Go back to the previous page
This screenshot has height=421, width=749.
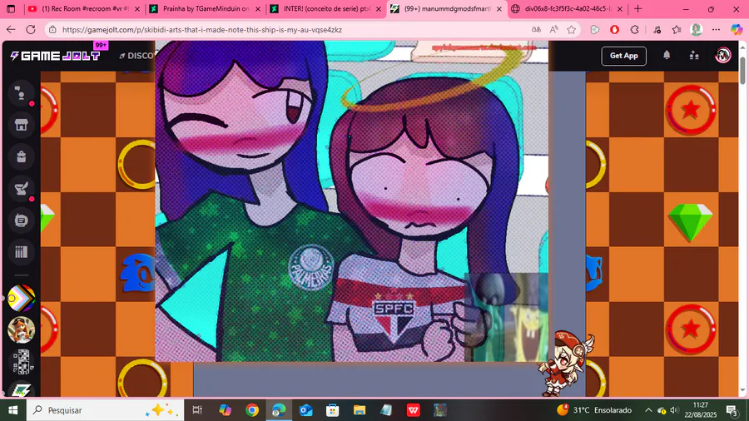pyautogui.click(x=11, y=30)
